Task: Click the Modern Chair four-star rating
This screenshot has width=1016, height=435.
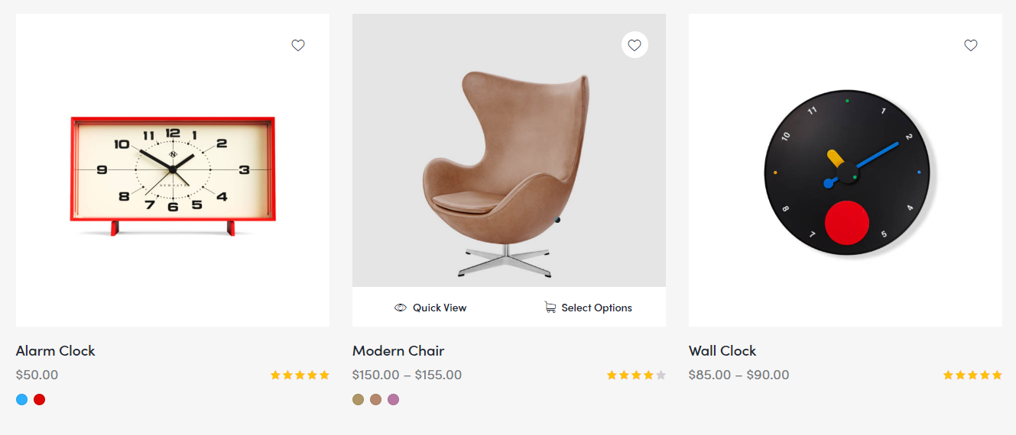Action: click(x=636, y=375)
